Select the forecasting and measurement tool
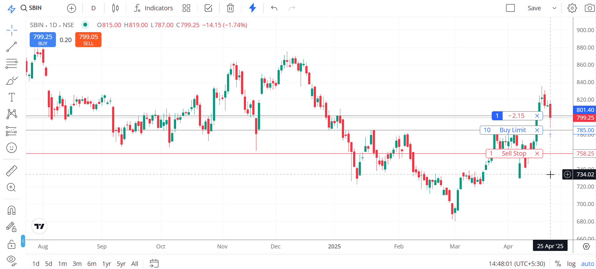The height and width of the screenshot is (269, 596). (12, 131)
